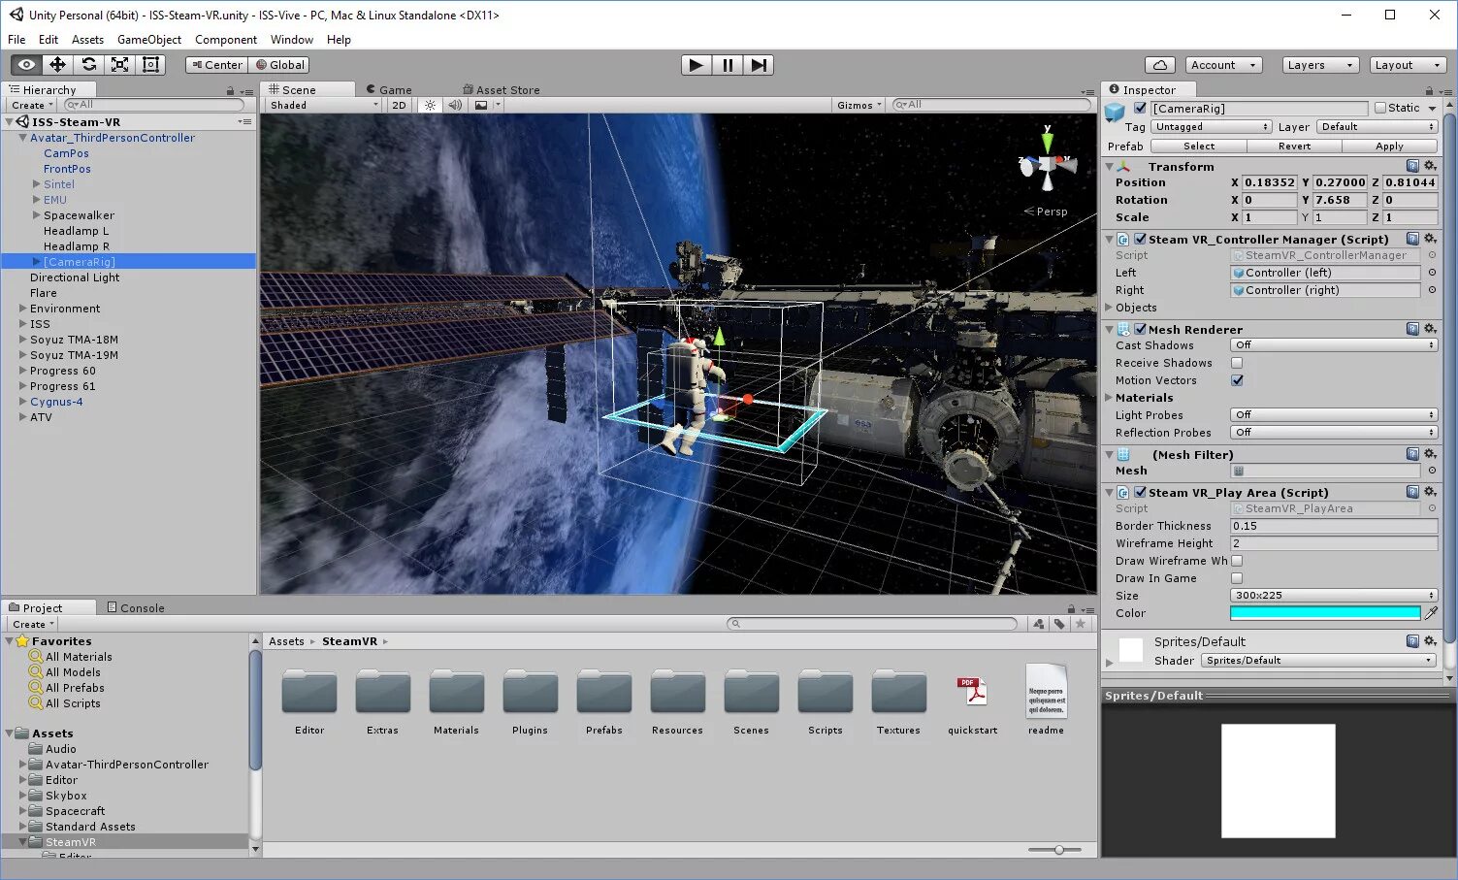
Task: Open the Shaded draw mode dropdown
Action: click(x=323, y=105)
